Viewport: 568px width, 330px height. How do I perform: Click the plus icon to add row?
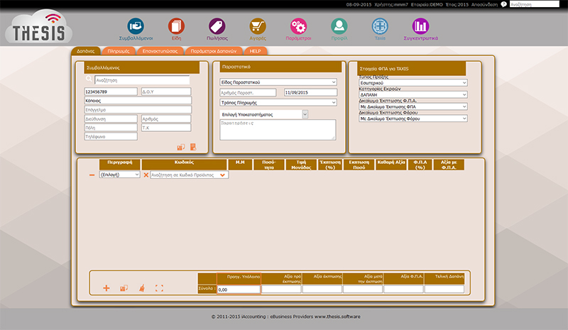[106, 288]
